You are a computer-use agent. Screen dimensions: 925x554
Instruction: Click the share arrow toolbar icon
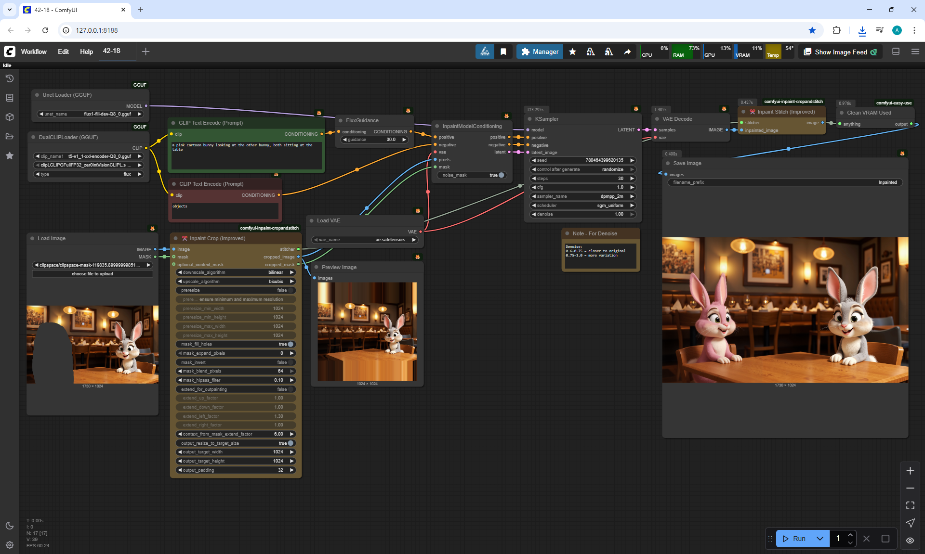(x=627, y=52)
